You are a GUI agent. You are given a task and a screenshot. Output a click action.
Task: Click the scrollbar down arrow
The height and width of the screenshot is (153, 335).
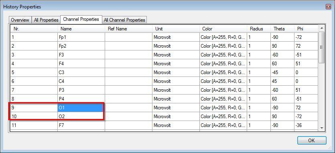pyautogui.click(x=321, y=128)
